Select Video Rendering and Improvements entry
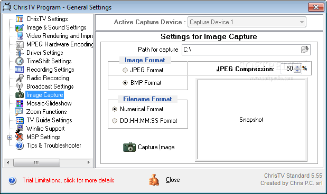 point(60,36)
